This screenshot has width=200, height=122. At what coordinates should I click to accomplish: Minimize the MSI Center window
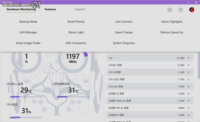click(x=188, y=2)
